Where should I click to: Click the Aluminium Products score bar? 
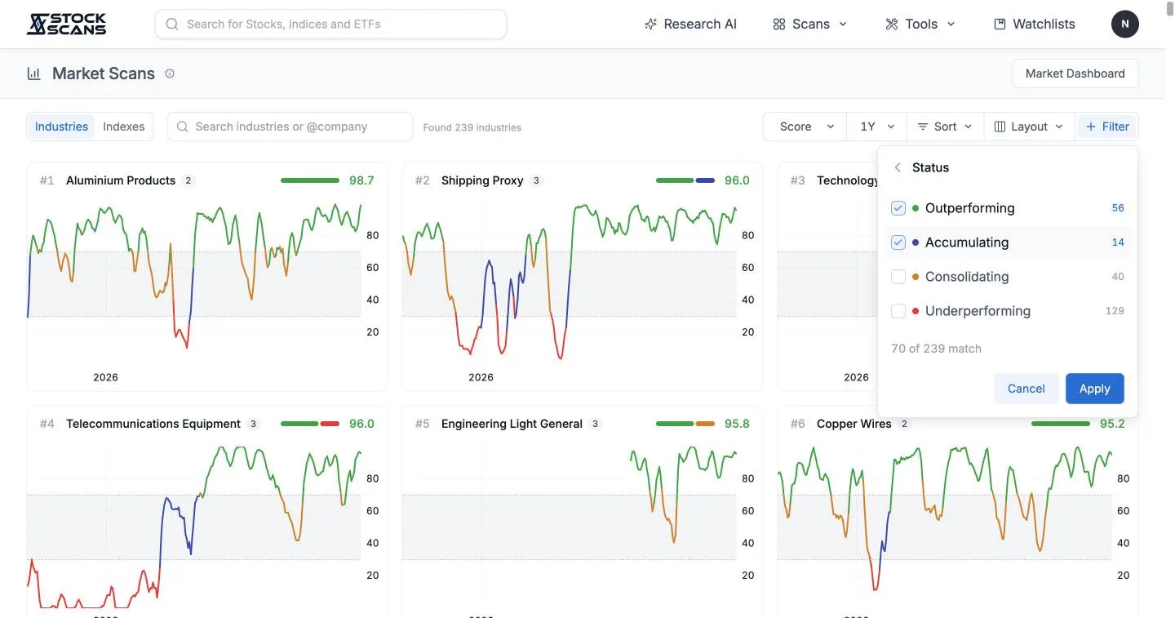310,180
